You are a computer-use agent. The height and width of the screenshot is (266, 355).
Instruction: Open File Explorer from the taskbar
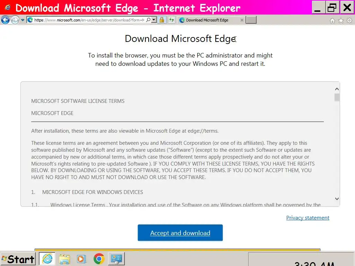click(64, 259)
